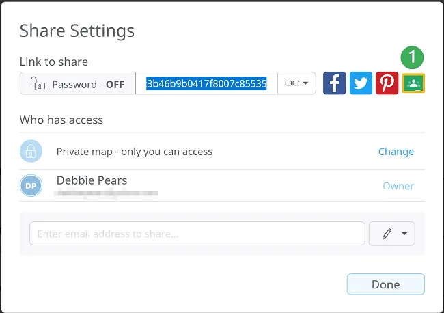Open the pencil edit permission dropdown

[x=392, y=234]
